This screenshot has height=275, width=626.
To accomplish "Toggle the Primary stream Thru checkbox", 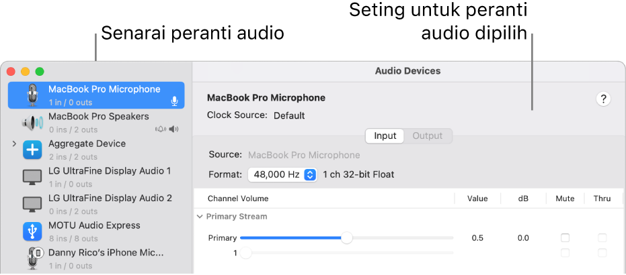I will (x=602, y=238).
